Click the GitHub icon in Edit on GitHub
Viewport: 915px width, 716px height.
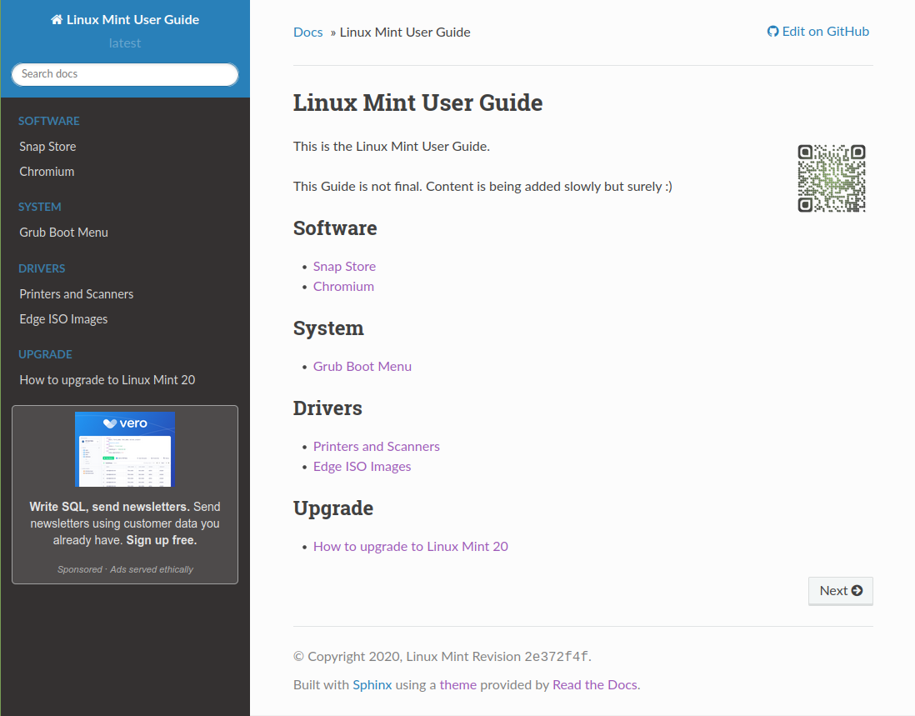pyautogui.click(x=772, y=32)
